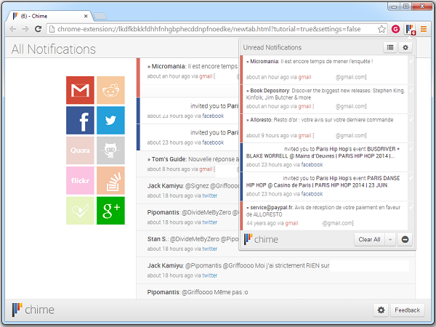Go back in browser history
The width and height of the screenshot is (436, 327).
13,29
